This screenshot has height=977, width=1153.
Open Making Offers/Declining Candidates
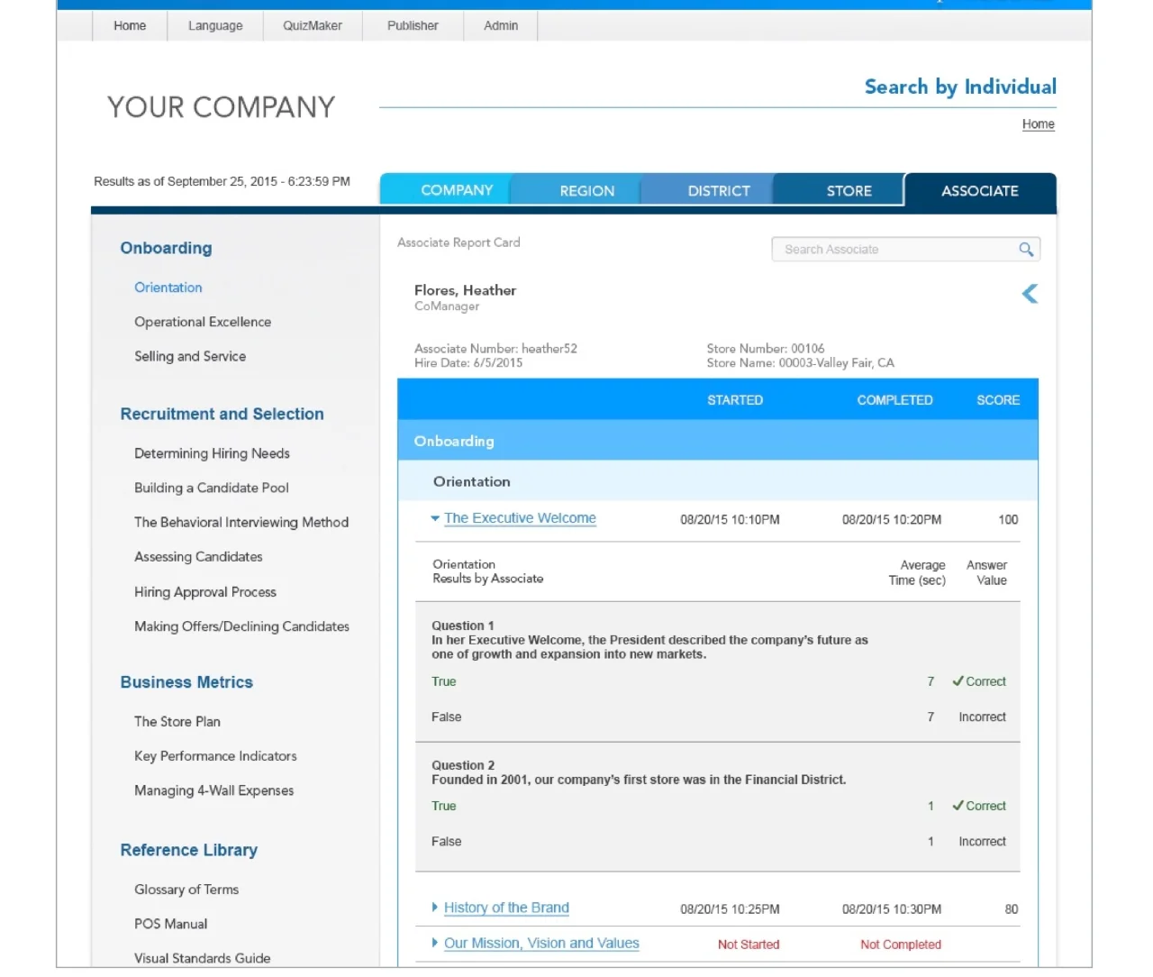coord(241,626)
